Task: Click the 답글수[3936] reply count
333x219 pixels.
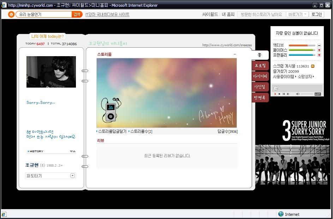Action: pyautogui.click(x=227, y=131)
